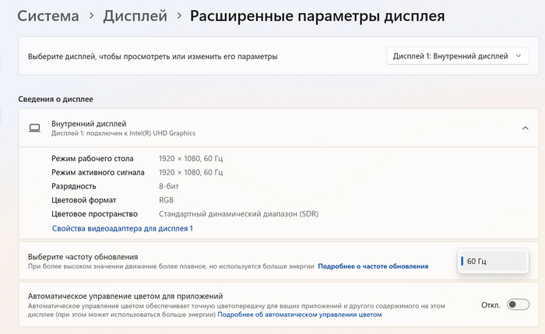Click the Откл. label next to toggle
Screen dimensions: 545x334
pos(490,304)
